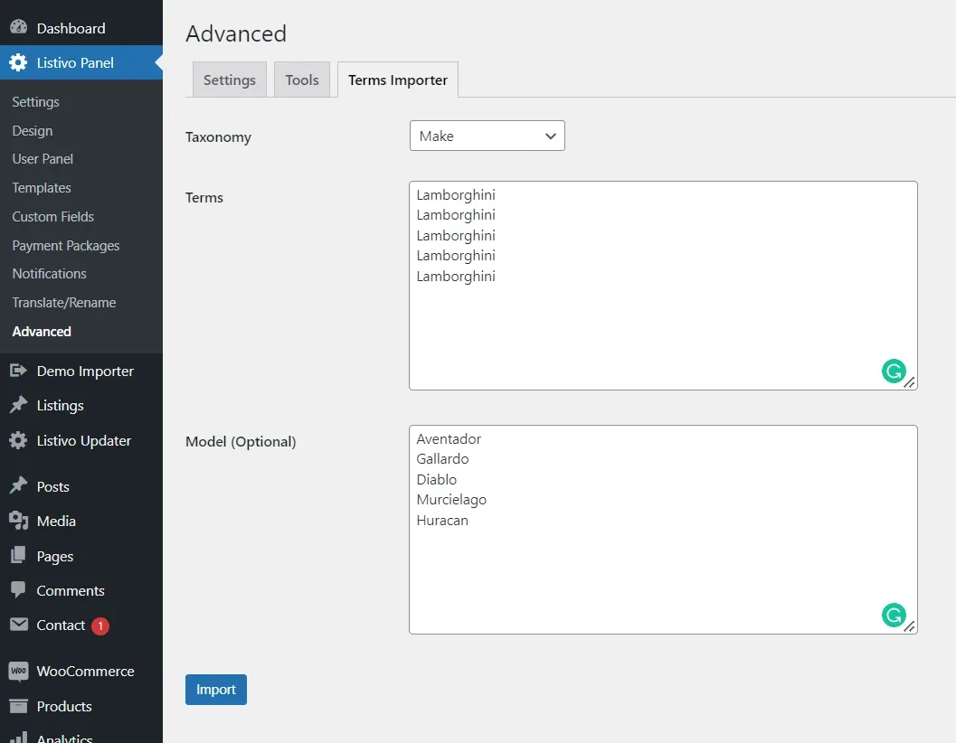Open the Payment Packages submenu link
The height and width of the screenshot is (743, 956).
[x=66, y=246]
